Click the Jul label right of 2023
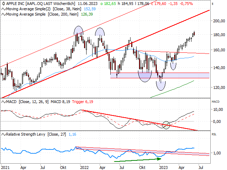 pos(201,168)
